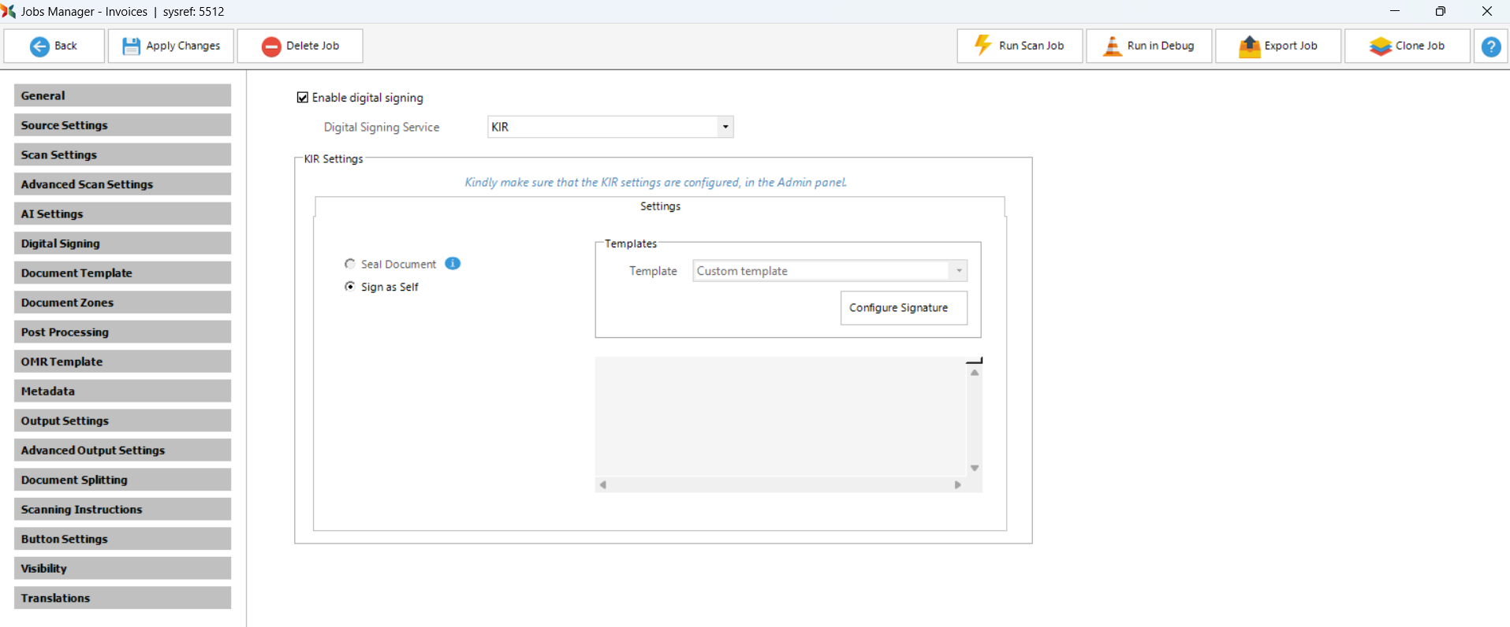Open the Template dropdown list

click(958, 271)
